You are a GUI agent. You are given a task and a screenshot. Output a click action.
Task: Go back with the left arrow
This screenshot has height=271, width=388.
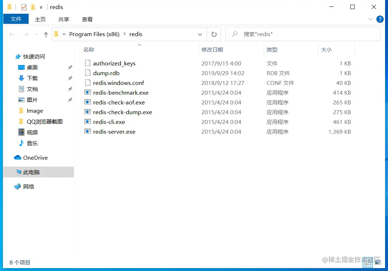(x=12, y=34)
